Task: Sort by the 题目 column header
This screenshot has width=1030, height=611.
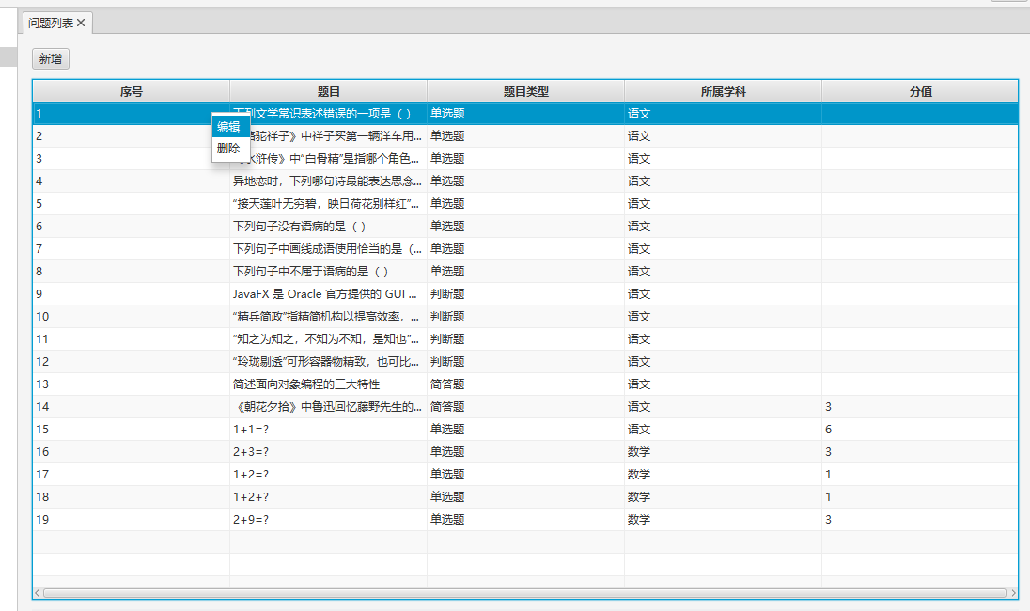Action: coord(328,91)
